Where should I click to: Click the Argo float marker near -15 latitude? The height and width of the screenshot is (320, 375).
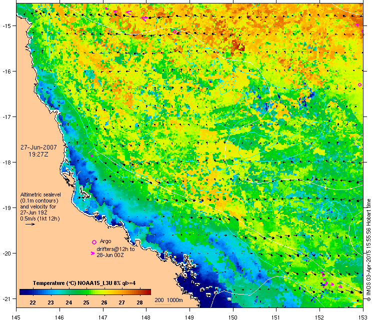point(174,32)
